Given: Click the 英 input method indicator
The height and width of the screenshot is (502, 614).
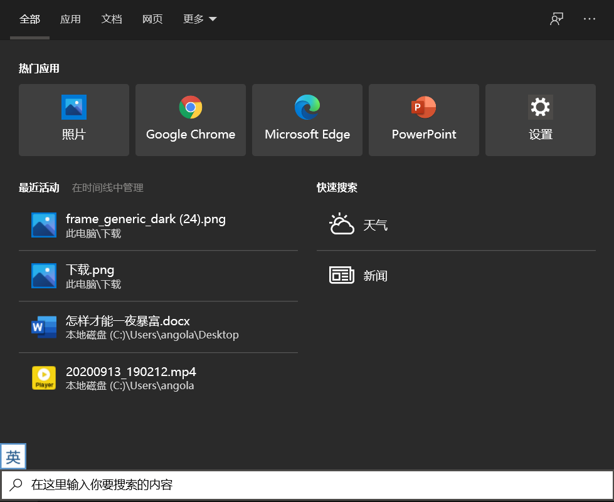Looking at the screenshot, I should tap(13, 456).
